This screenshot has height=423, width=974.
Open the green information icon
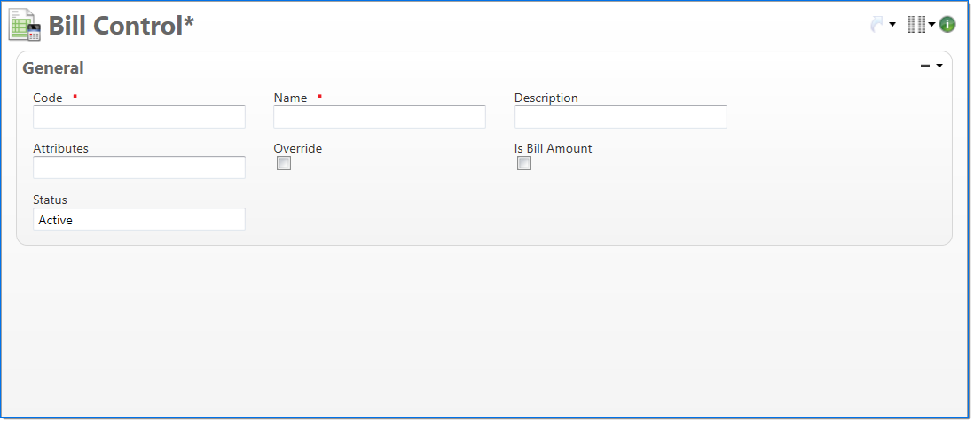947,25
